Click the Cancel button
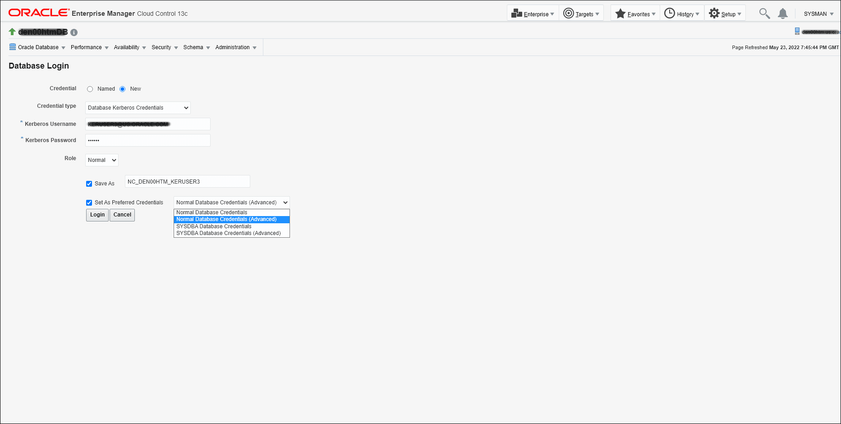This screenshot has width=841, height=424. tap(122, 215)
